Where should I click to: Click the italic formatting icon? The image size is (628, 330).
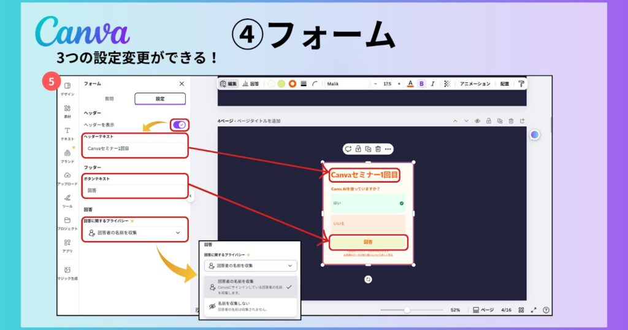[x=432, y=84]
